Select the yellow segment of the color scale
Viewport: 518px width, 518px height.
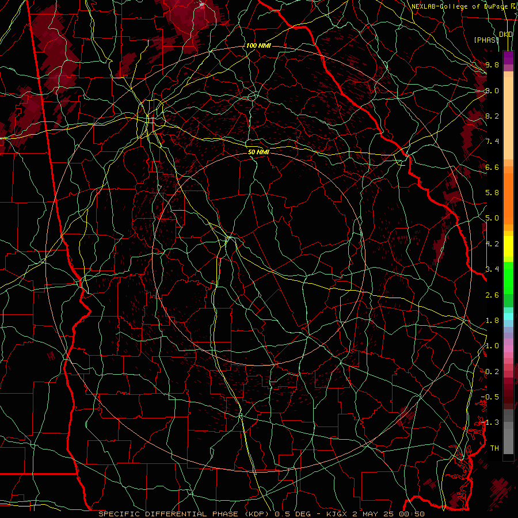pyautogui.click(x=508, y=246)
